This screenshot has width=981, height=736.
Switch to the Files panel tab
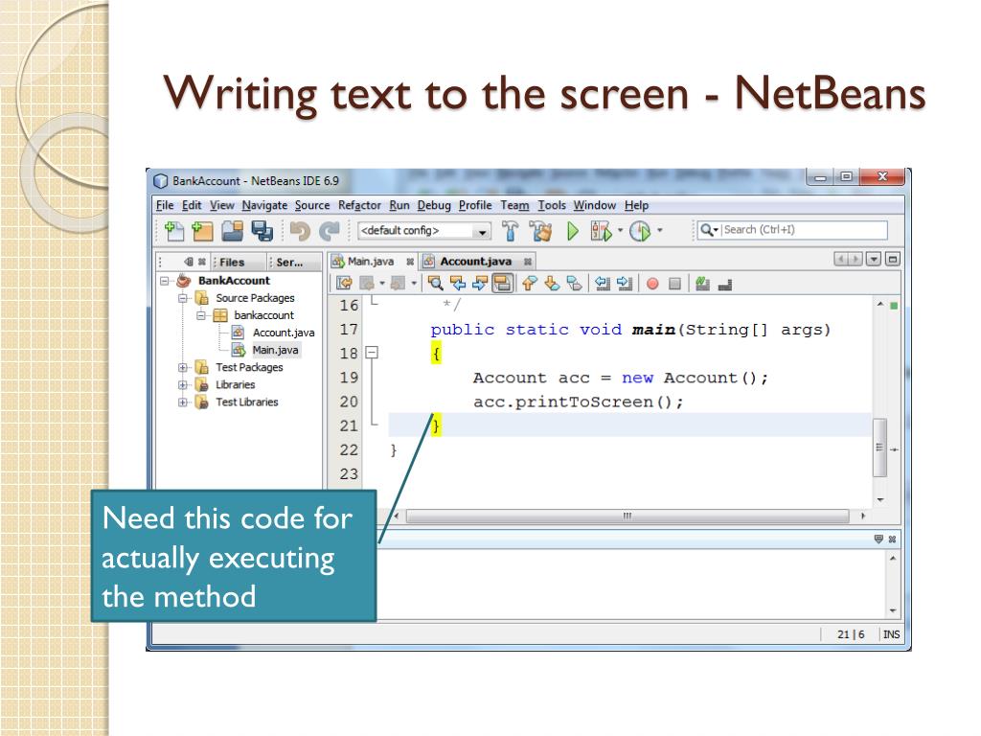[x=232, y=263]
